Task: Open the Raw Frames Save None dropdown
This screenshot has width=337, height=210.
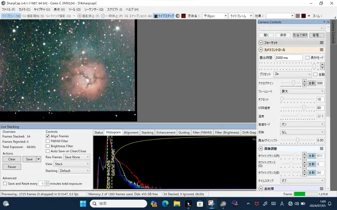Action: point(77,157)
